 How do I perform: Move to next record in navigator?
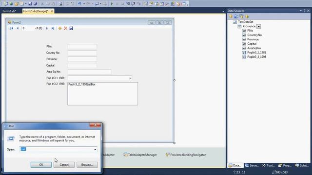[47, 28]
